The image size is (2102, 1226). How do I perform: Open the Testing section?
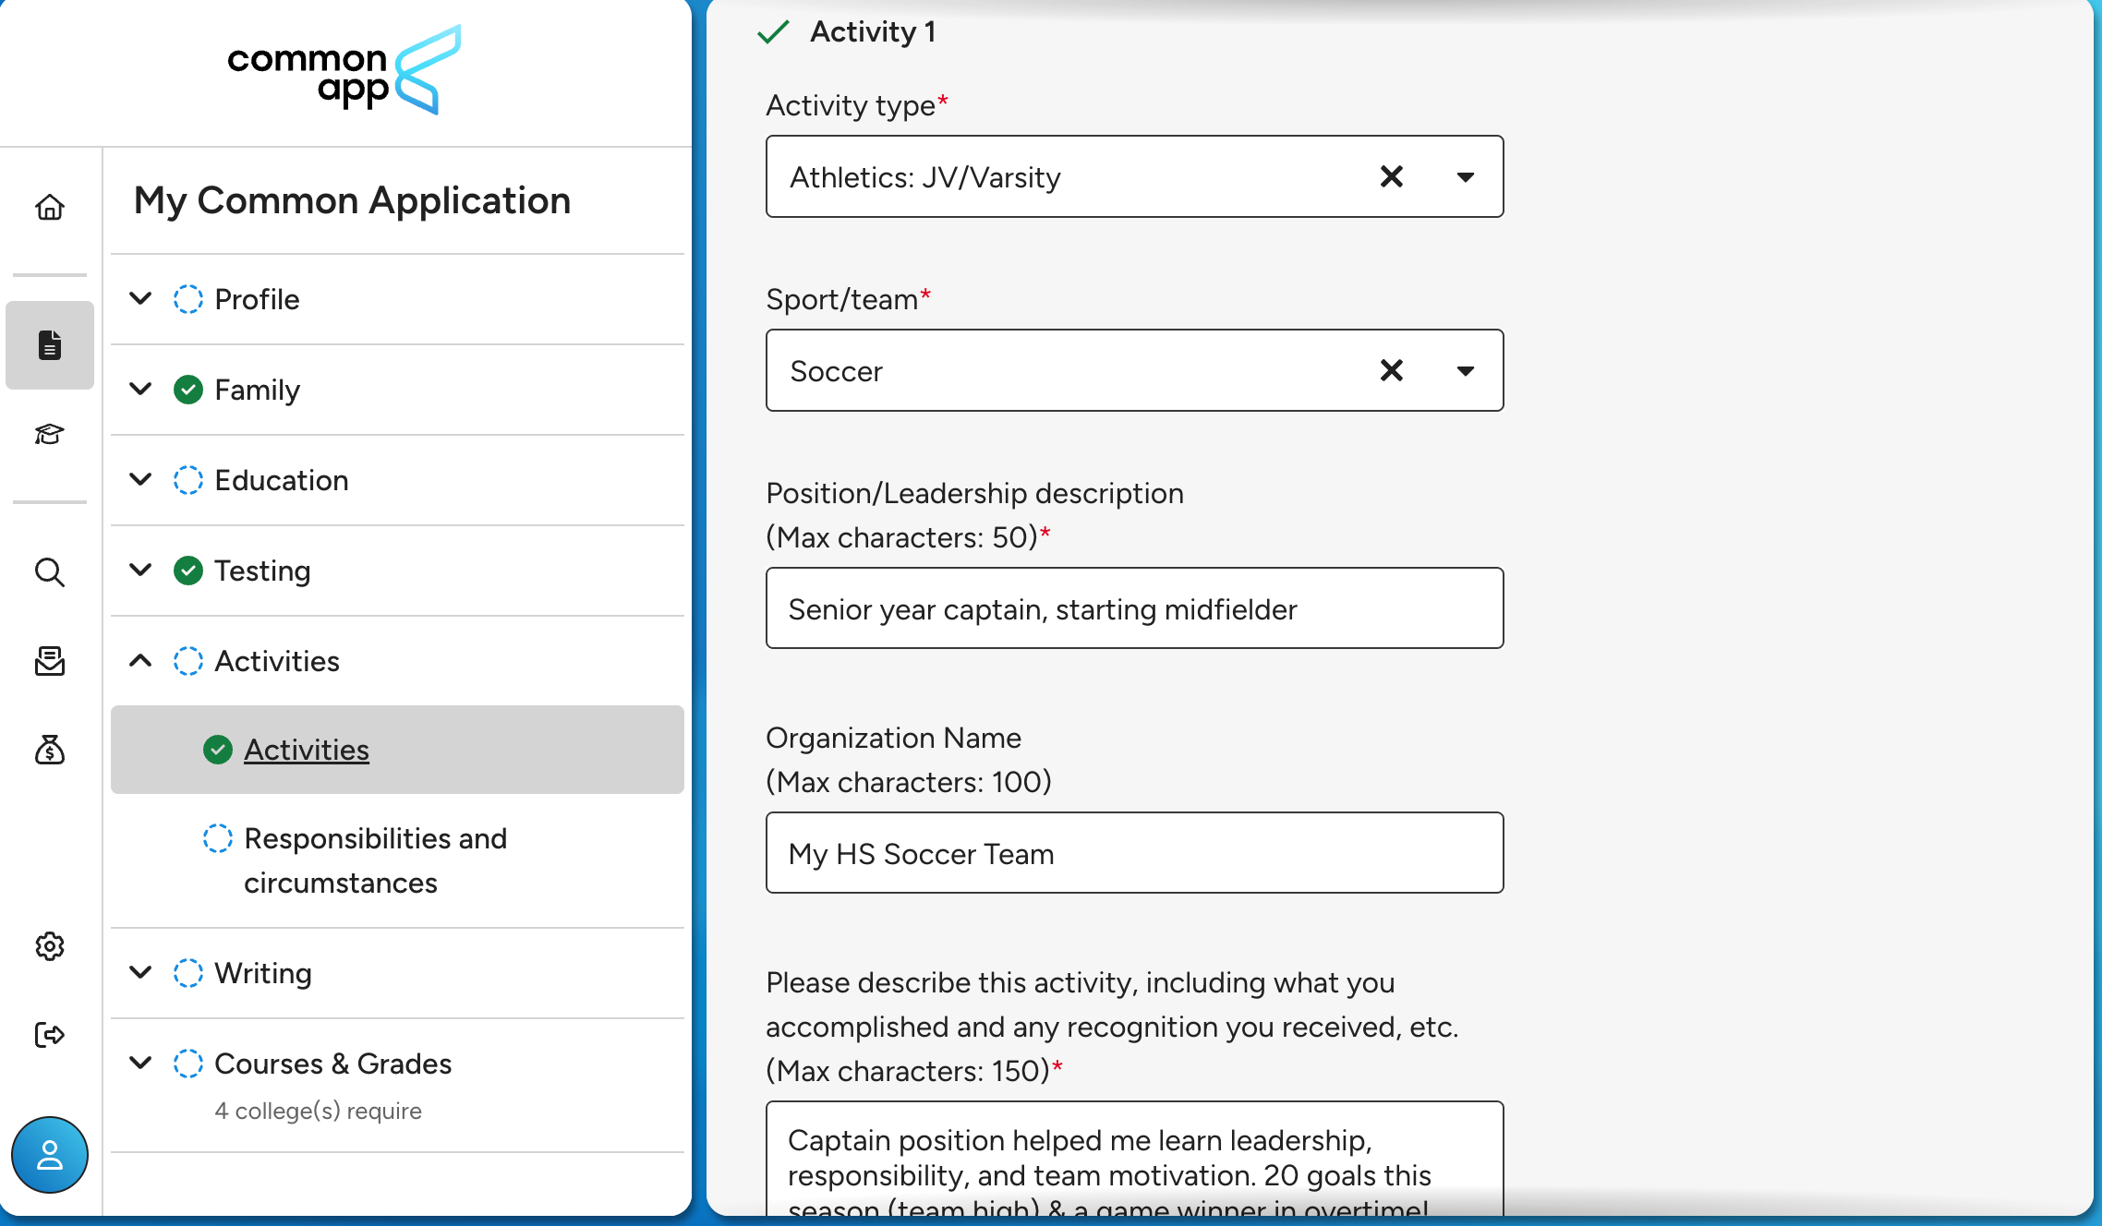pos(262,571)
